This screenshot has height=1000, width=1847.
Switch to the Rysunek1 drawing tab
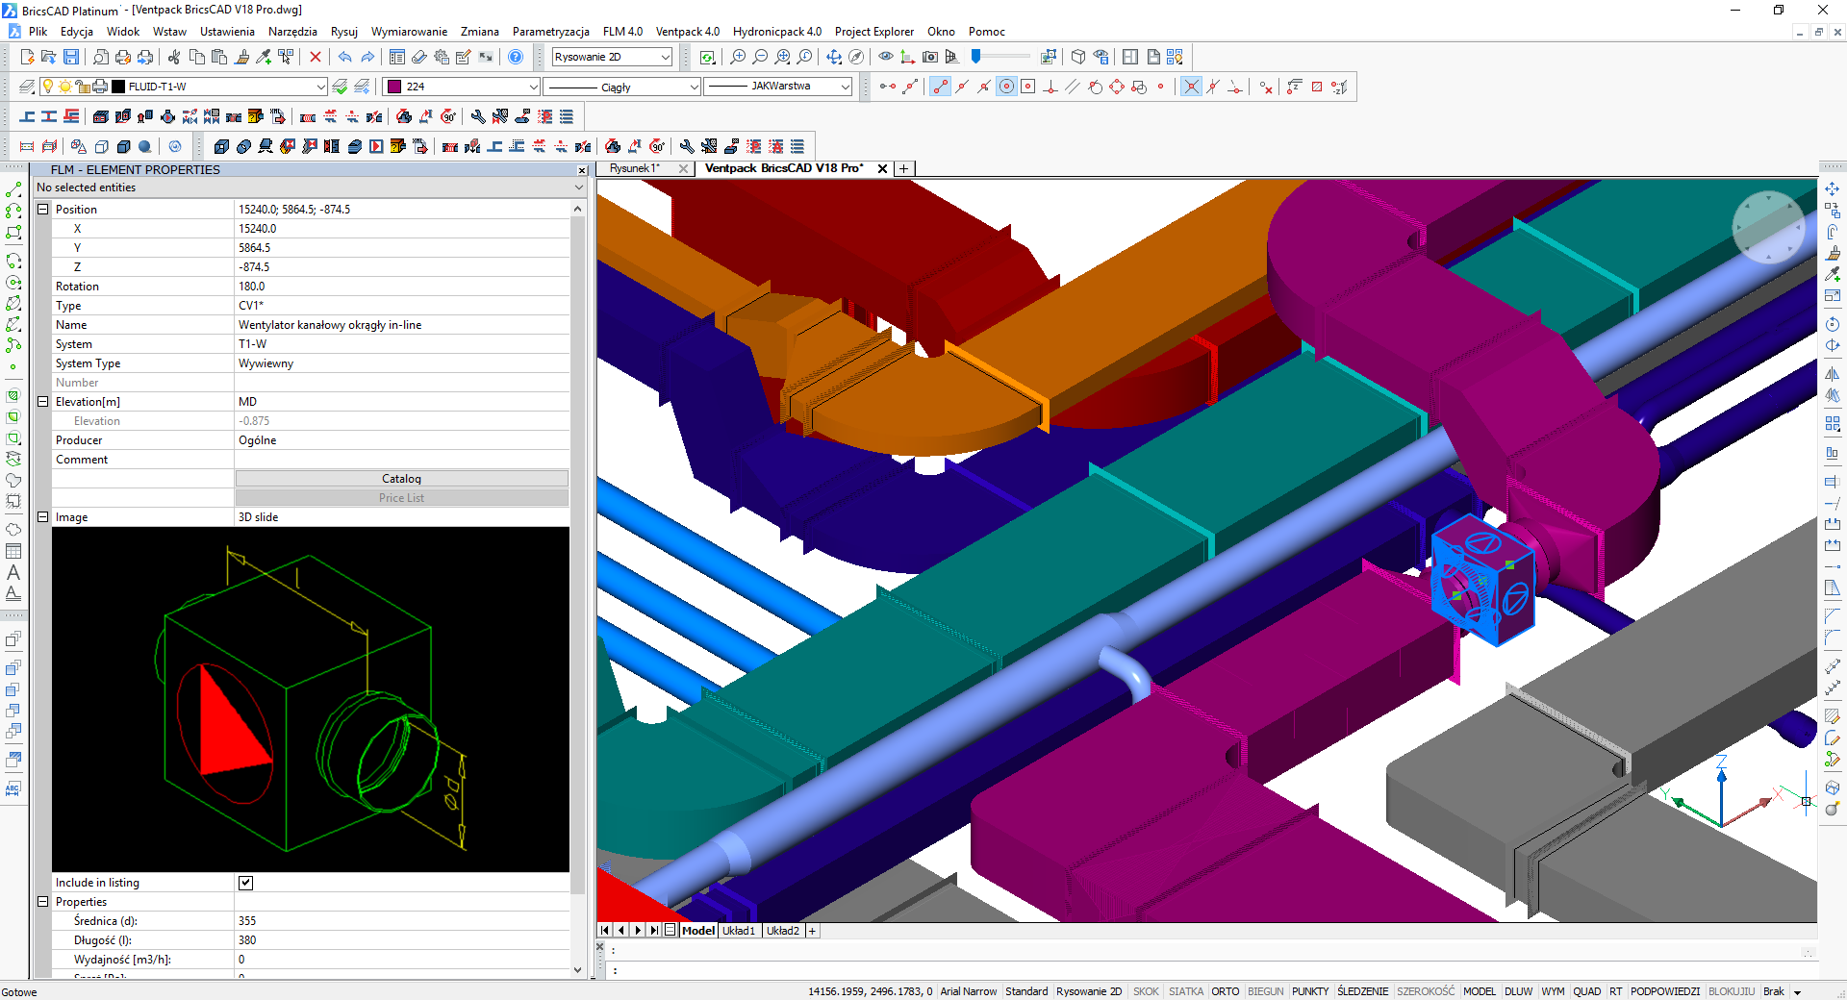[x=635, y=169]
